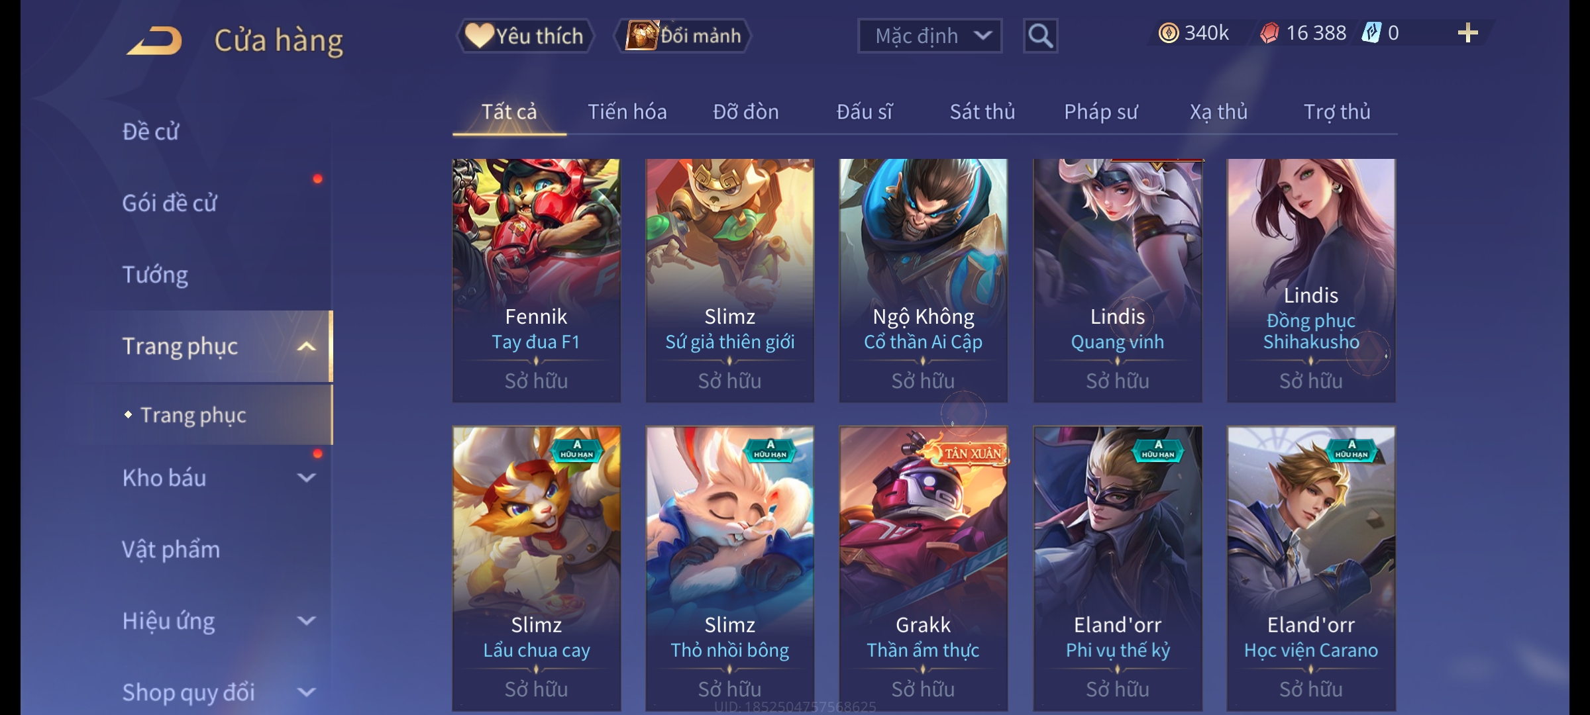Open Đổi mảnh fragment exchange chest
1590x715 pixels.
point(683,36)
